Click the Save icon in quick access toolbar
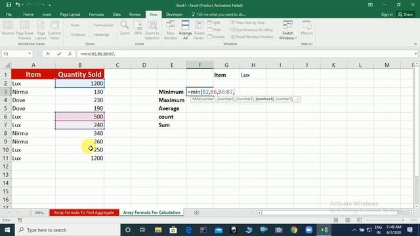The width and height of the screenshot is (420, 236). pos(9,5)
